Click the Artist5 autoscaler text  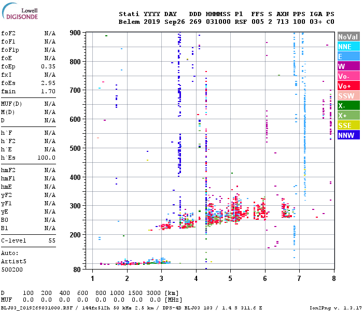(x=13, y=261)
